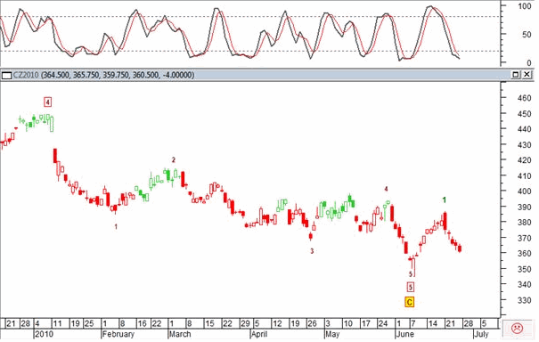Click the 50 level on oscillator axis
The height and width of the screenshot is (342, 539).
click(x=527, y=35)
